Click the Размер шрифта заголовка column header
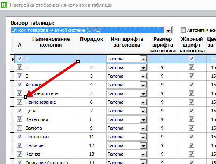216x164 pixels. 162,45
